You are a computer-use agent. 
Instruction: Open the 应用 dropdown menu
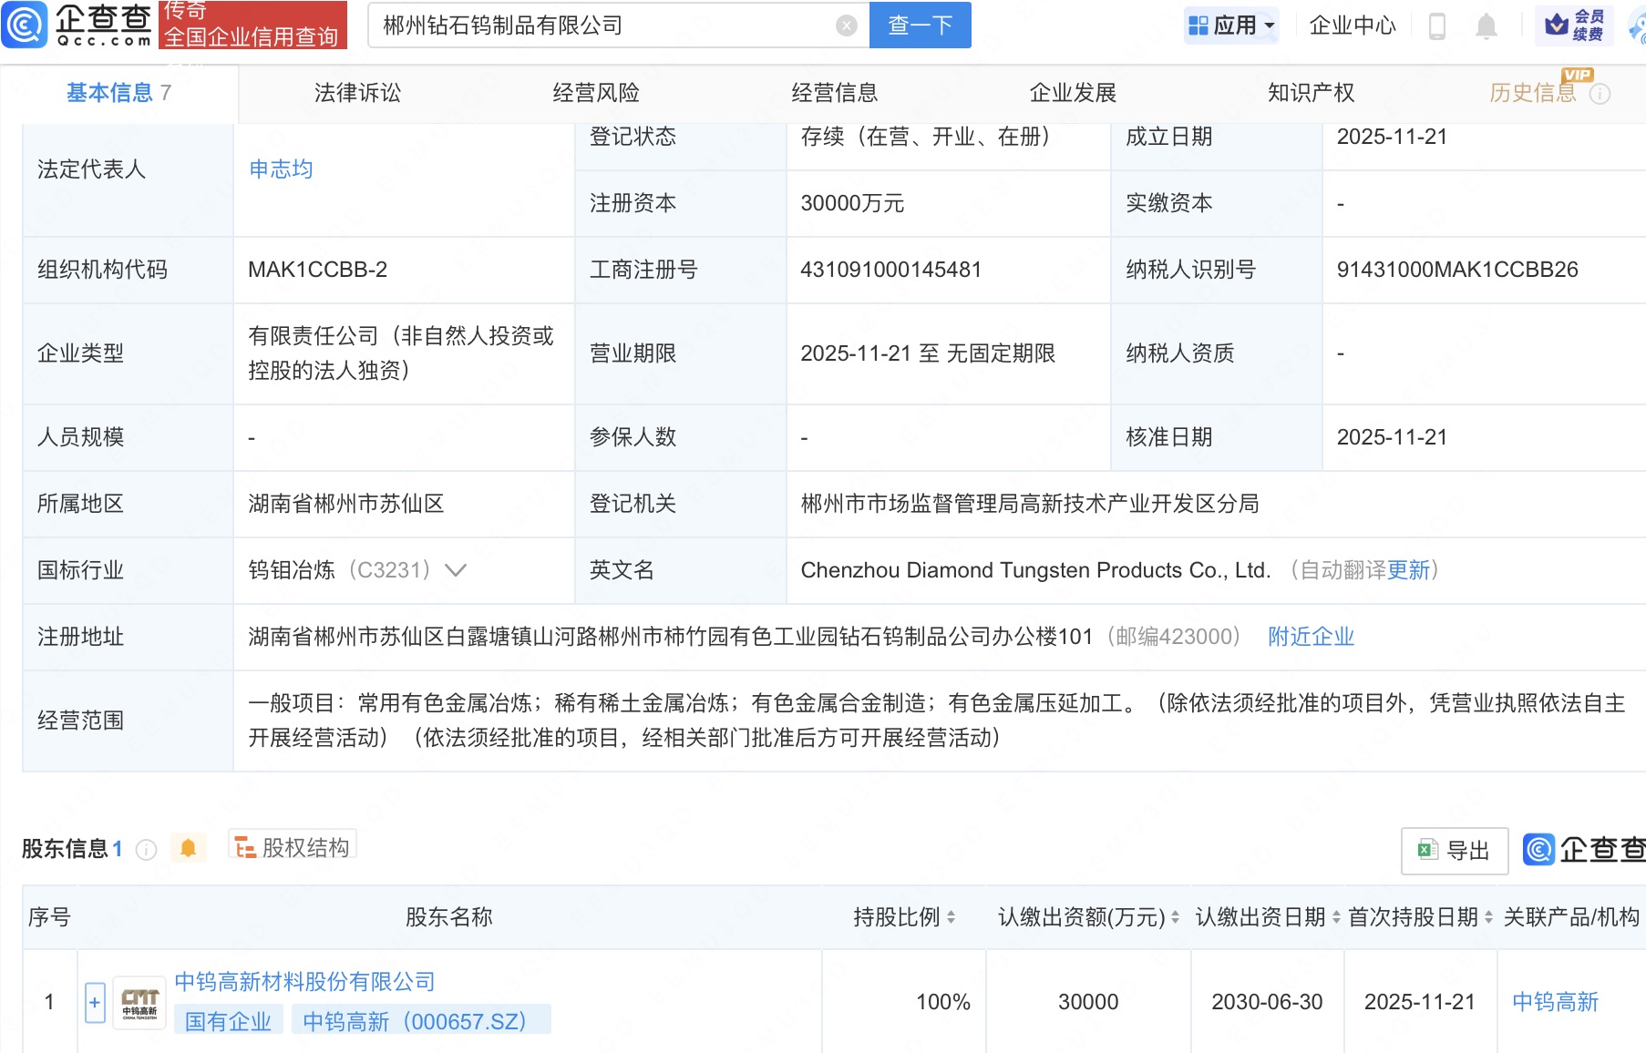(x=1231, y=25)
